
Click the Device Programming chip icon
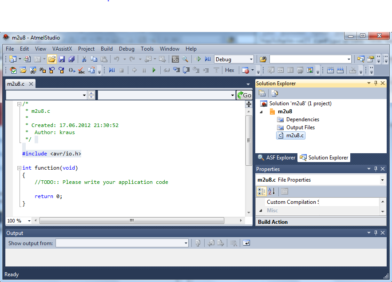tap(175, 59)
